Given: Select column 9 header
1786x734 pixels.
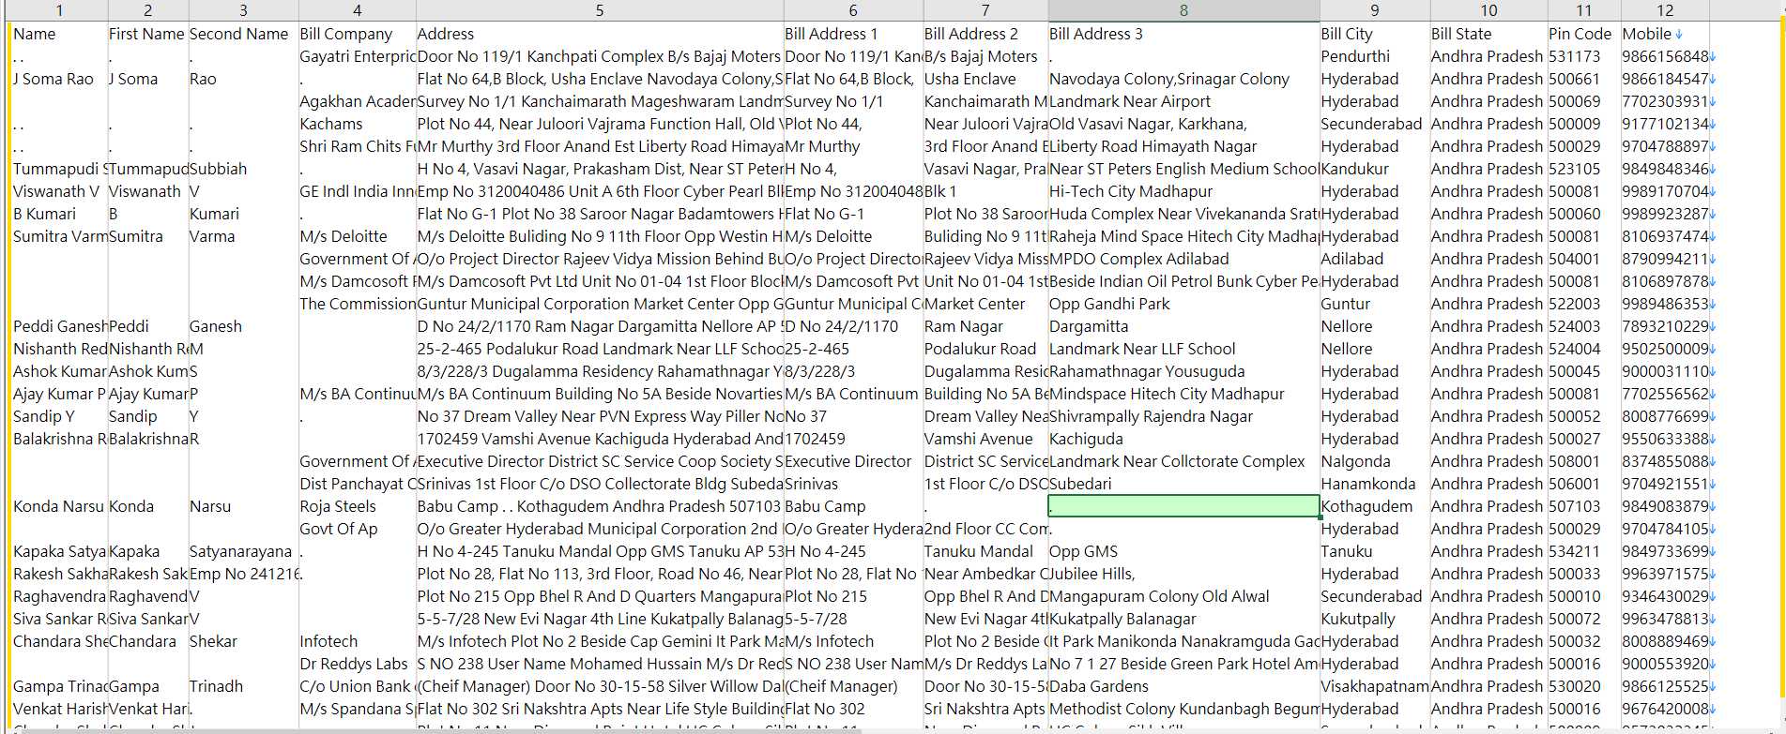Looking at the screenshot, I should click(x=1375, y=11).
